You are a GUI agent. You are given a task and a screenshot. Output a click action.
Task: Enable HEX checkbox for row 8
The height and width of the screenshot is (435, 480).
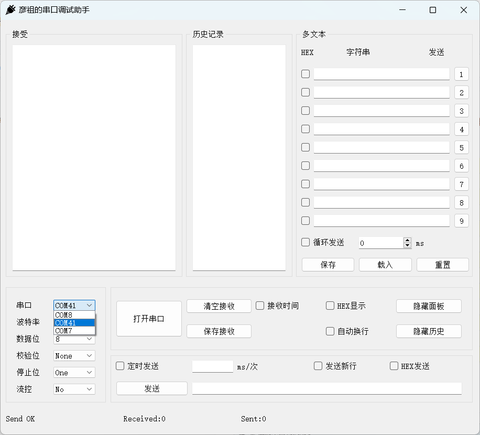(x=306, y=202)
